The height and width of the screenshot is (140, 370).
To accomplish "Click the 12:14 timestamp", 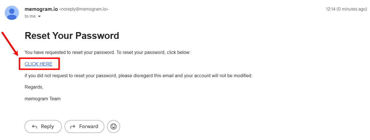I will click(331, 9).
